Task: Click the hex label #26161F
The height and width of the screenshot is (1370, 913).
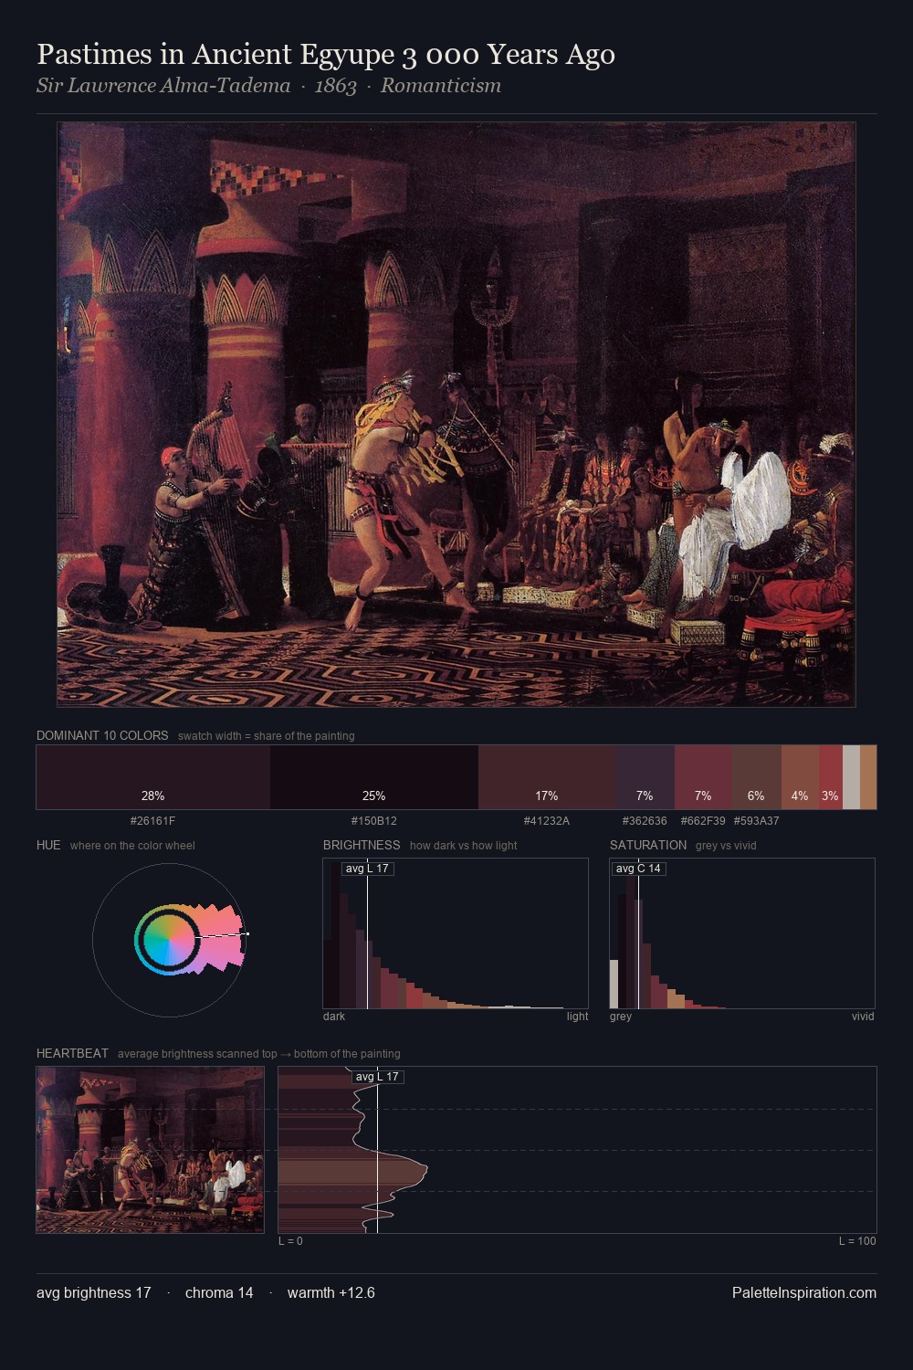Action: point(153,821)
